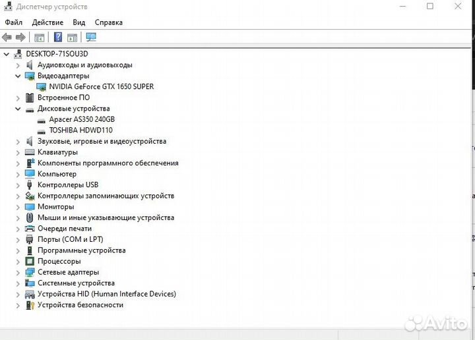Expand Аудиовходы и аудиовыходы node
Viewport: 475px width, 340px height.
click(x=18, y=65)
